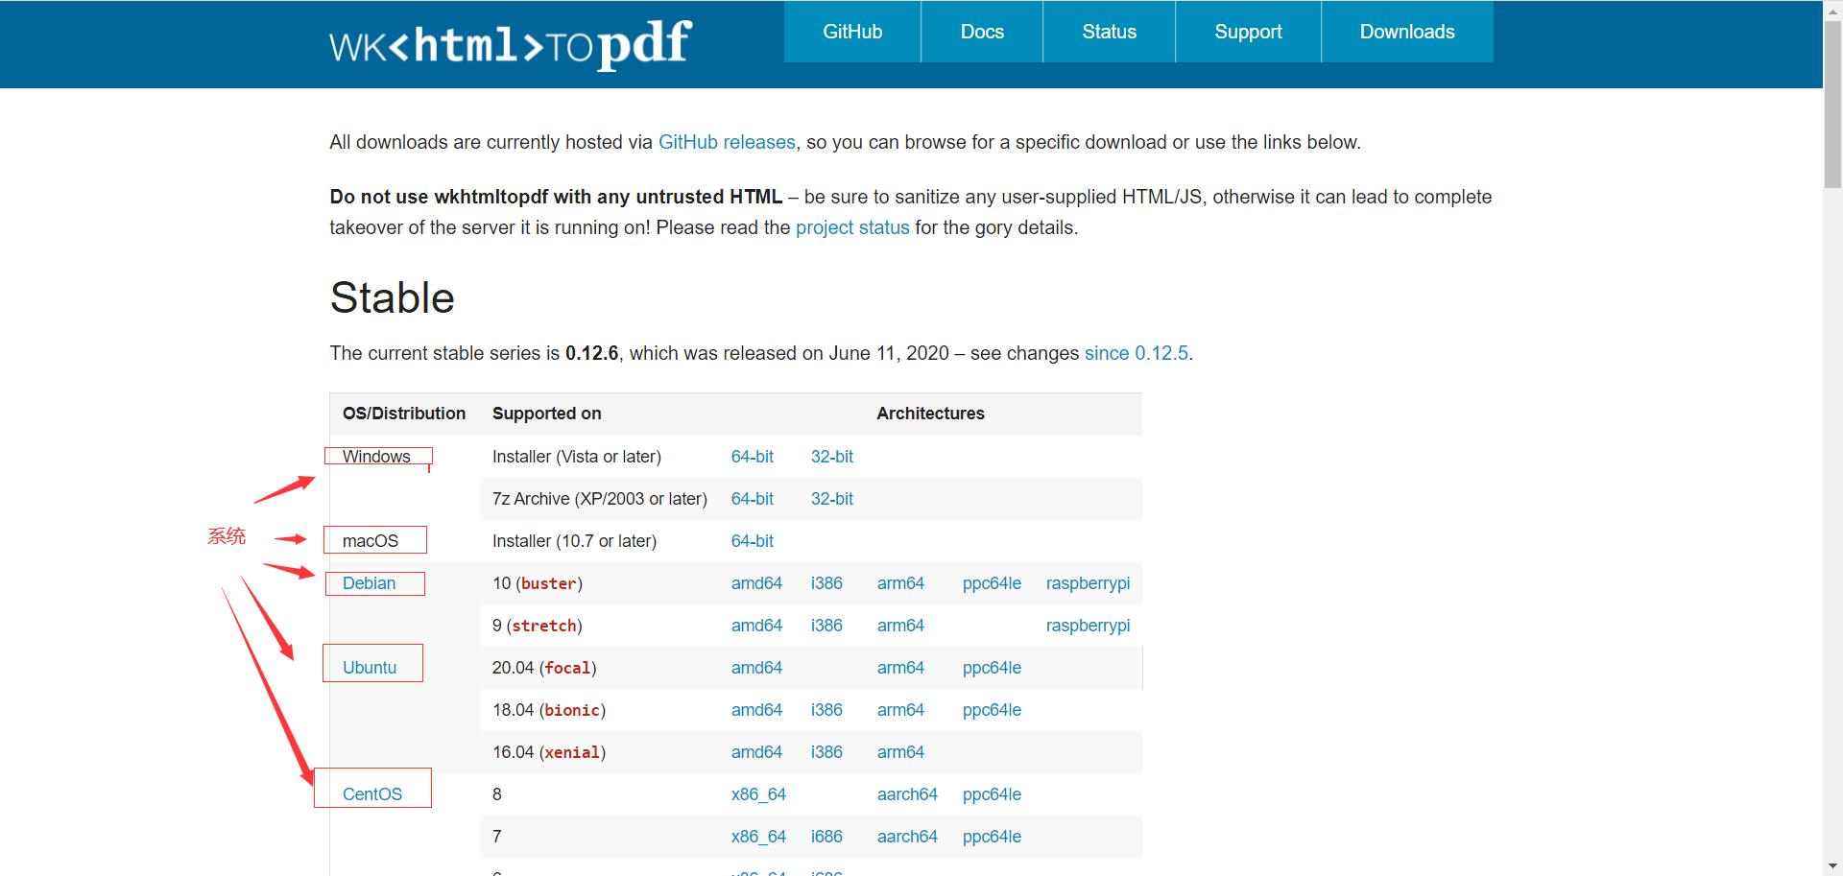The image size is (1843, 876).
Task: Click the macOS row label
Action: (x=371, y=541)
